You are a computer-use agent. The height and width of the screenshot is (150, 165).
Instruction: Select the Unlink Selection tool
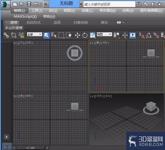click(x=14, y=35)
